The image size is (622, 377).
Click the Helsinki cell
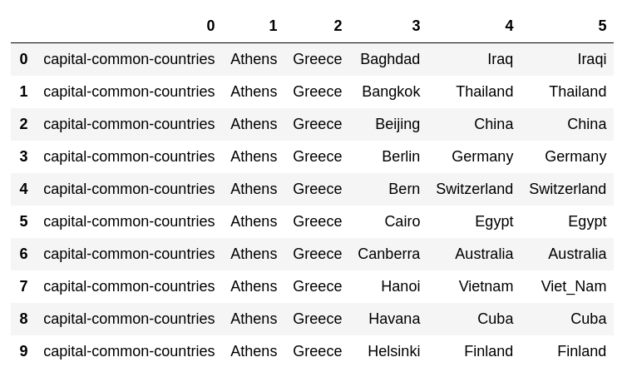[394, 351]
